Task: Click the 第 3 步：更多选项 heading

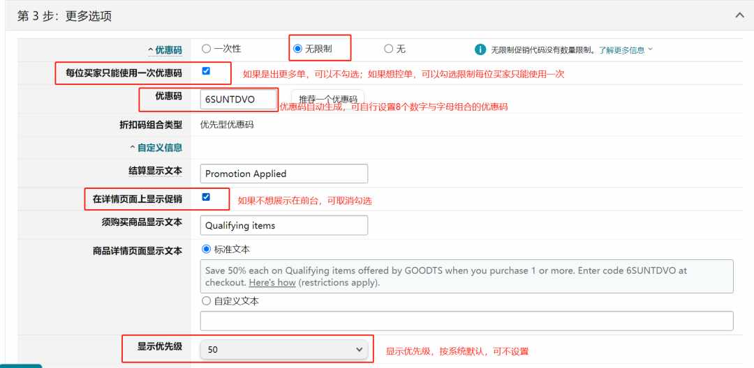Action: coord(64,16)
